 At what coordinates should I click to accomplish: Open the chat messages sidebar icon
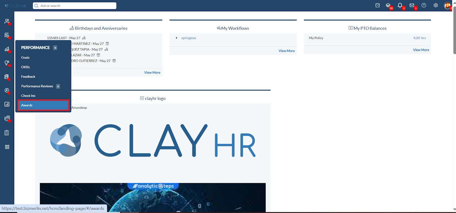pos(7,118)
